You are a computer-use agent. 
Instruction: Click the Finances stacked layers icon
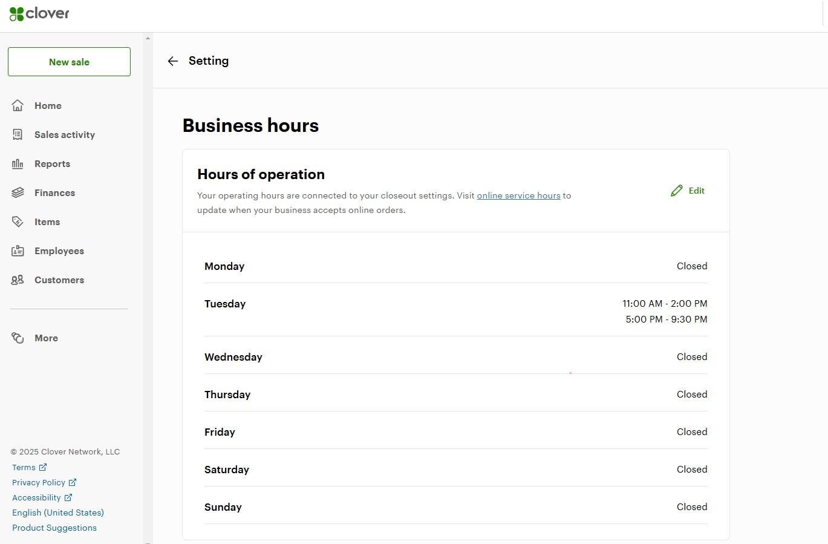tap(18, 193)
